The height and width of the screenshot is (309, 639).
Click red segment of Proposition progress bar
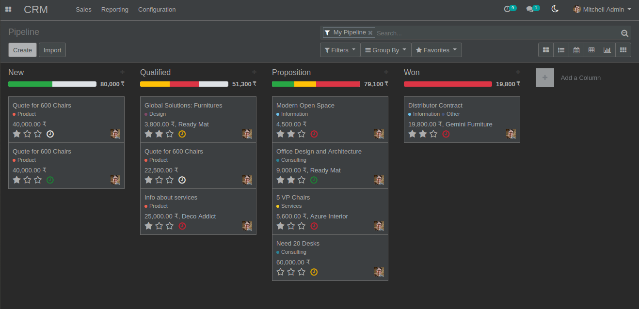click(x=338, y=84)
